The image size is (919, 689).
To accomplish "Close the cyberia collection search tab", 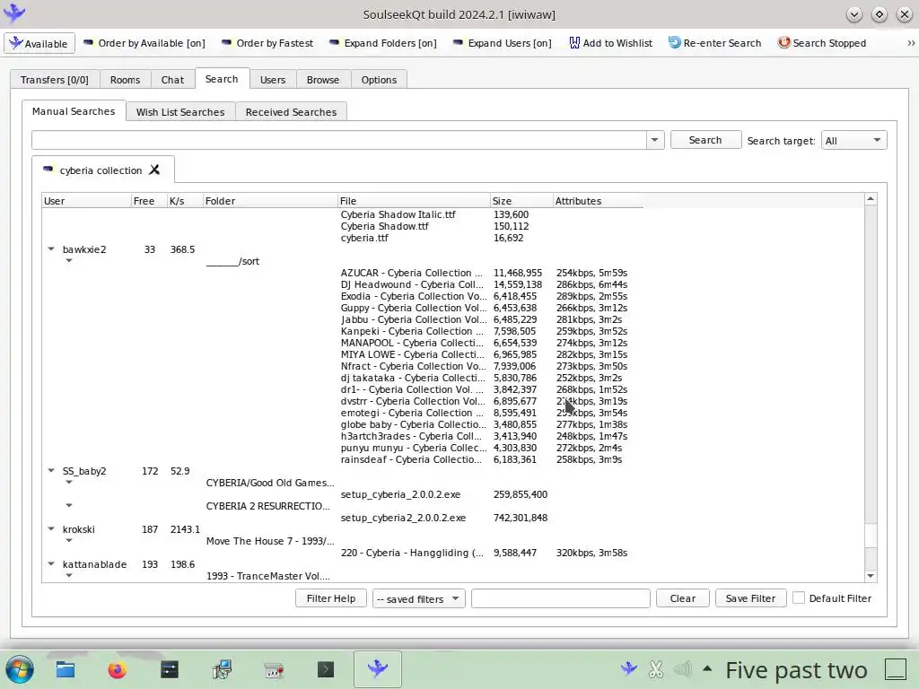I will (154, 170).
